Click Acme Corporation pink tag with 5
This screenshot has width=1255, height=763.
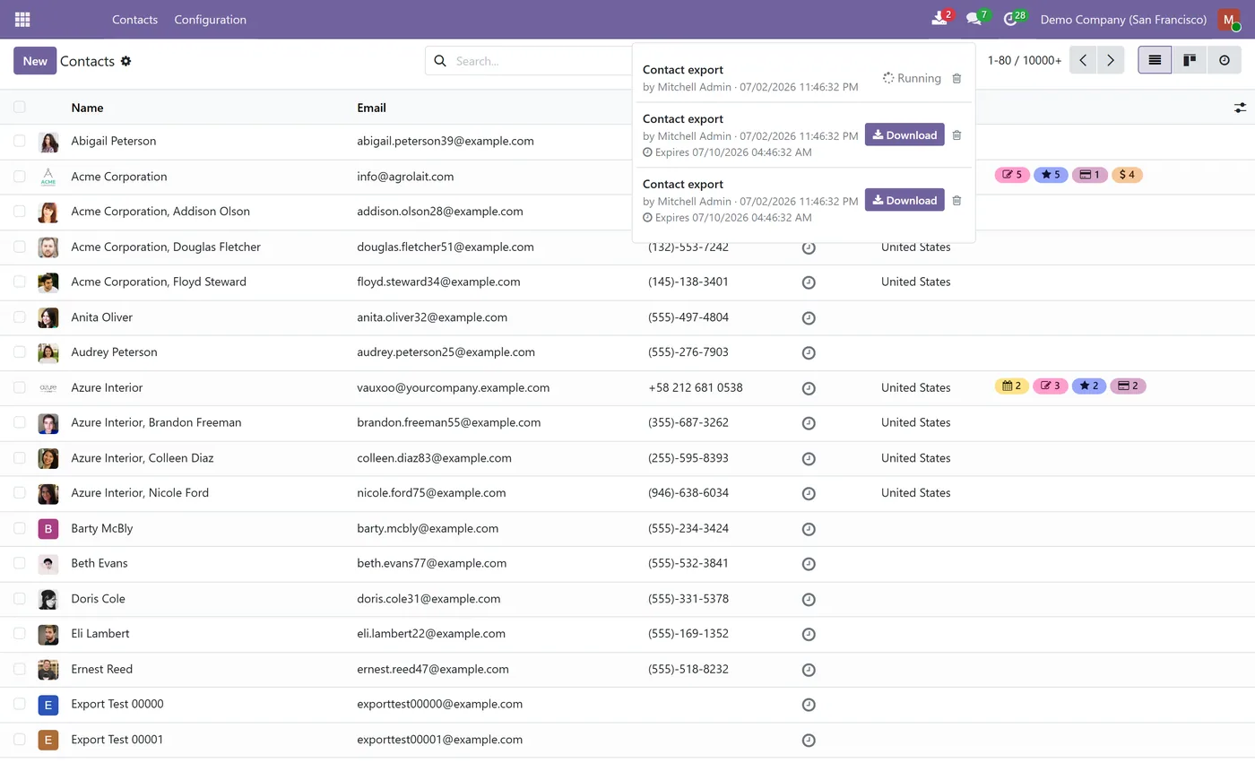point(1012,175)
